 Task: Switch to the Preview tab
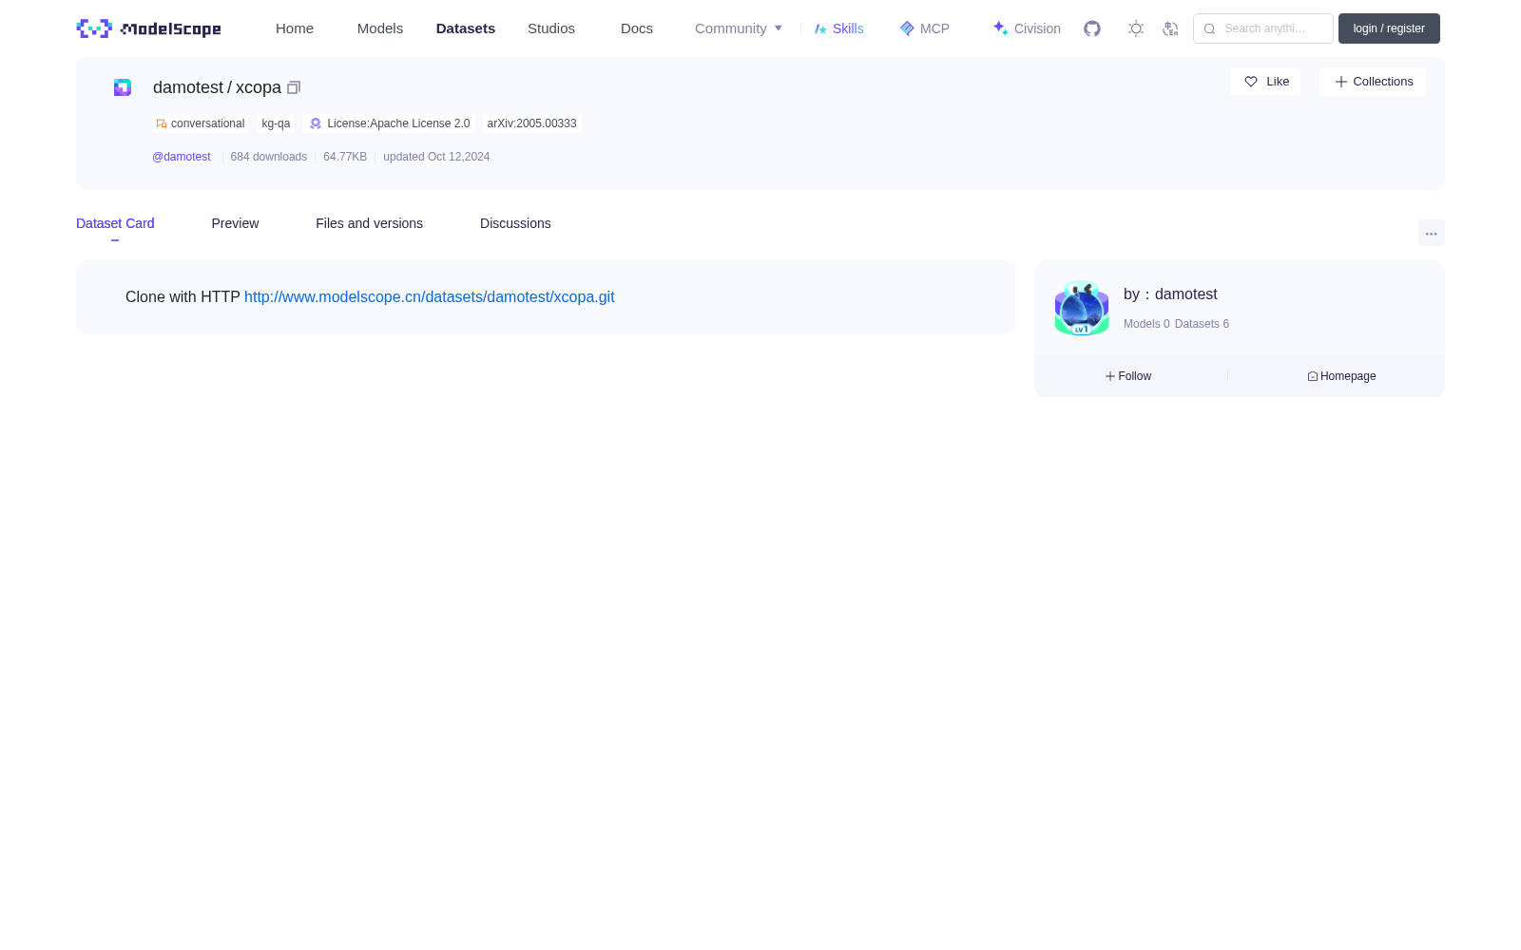235,223
